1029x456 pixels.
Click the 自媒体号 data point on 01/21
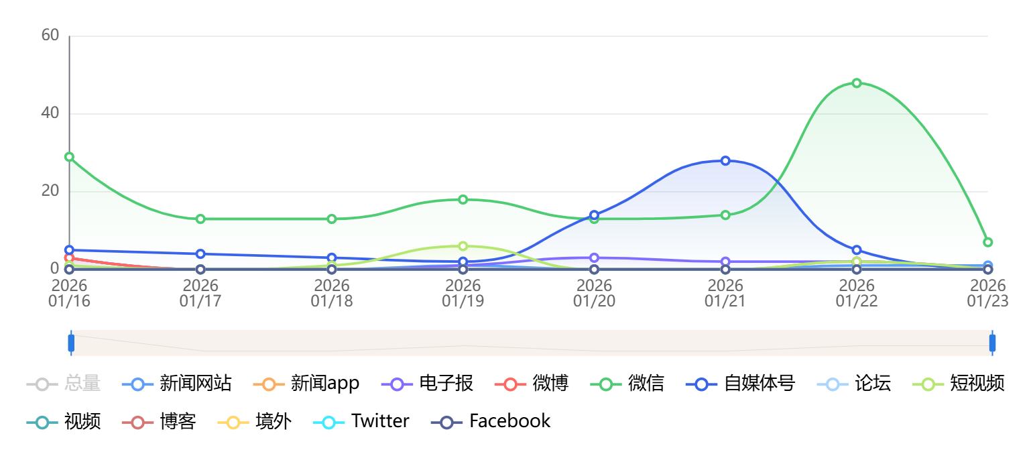725,161
